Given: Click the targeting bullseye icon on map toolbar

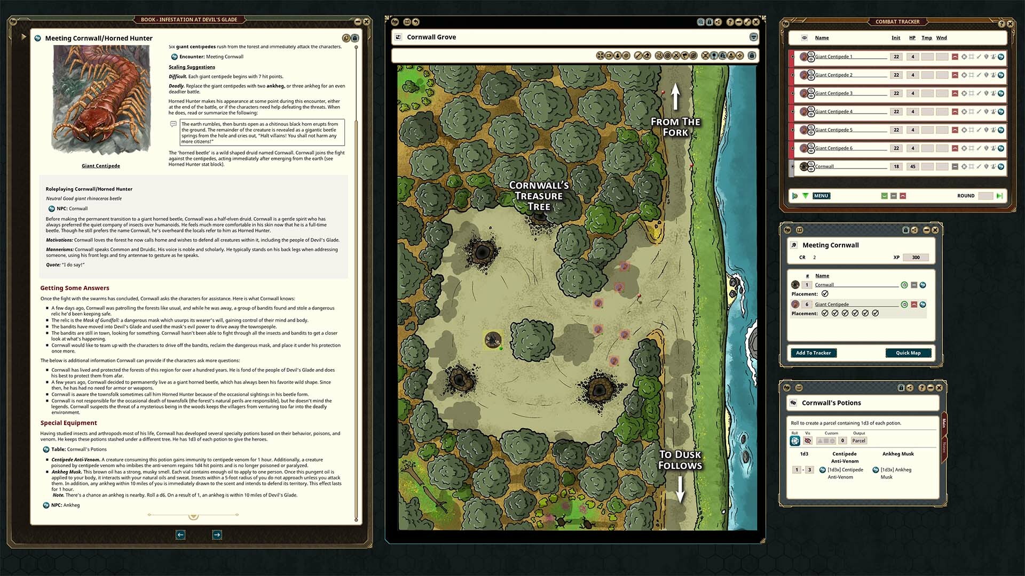Looking at the screenshot, I should click(667, 55).
